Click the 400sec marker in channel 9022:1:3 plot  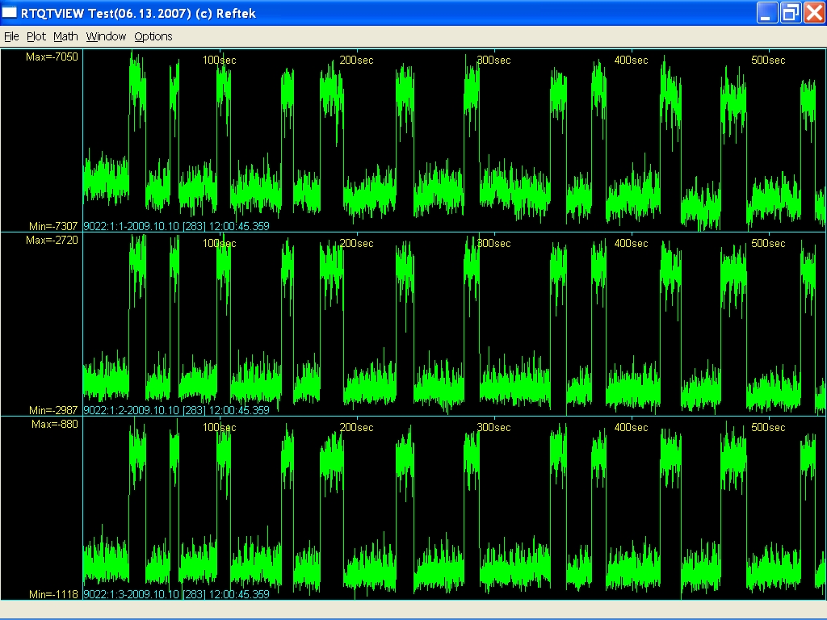631,428
